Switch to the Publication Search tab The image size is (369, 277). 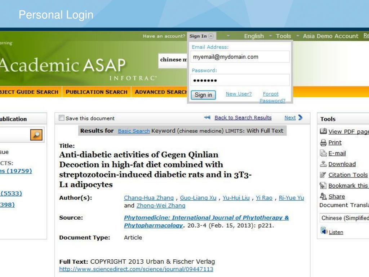pyautogui.click(x=96, y=92)
